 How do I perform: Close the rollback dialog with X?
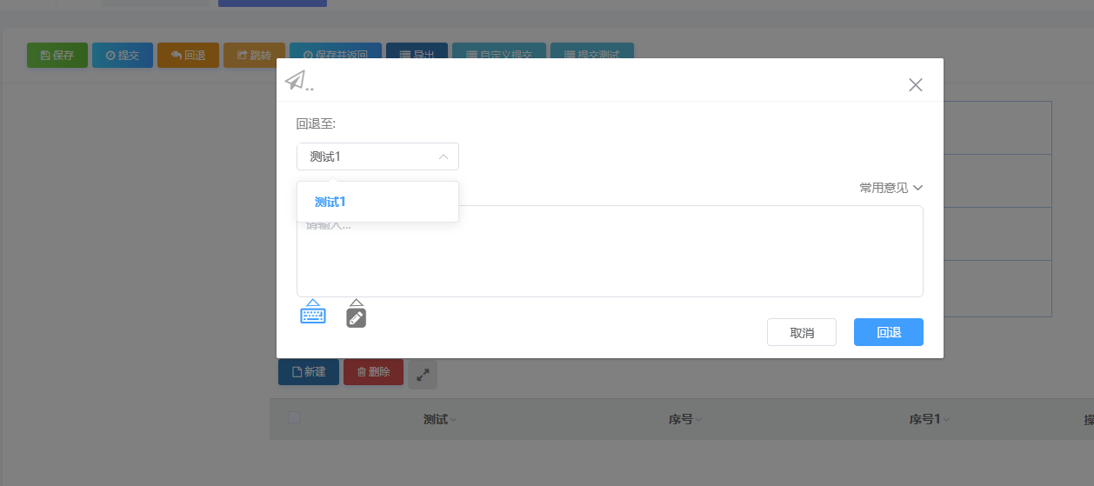915,84
